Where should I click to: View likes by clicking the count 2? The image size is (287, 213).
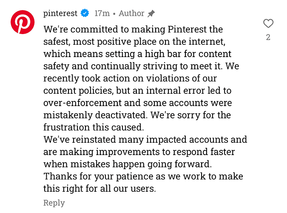click(268, 37)
